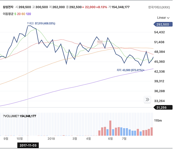Toggle the 5-day moving average

[x=15, y=14]
